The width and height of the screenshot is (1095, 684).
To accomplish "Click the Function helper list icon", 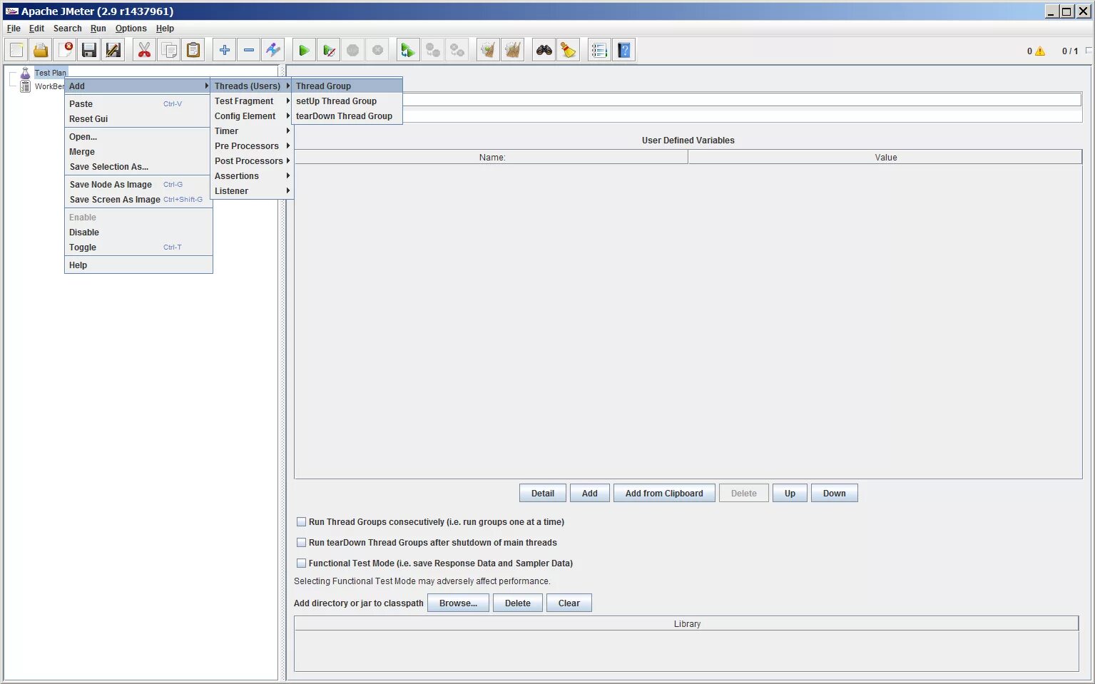I will click(600, 50).
